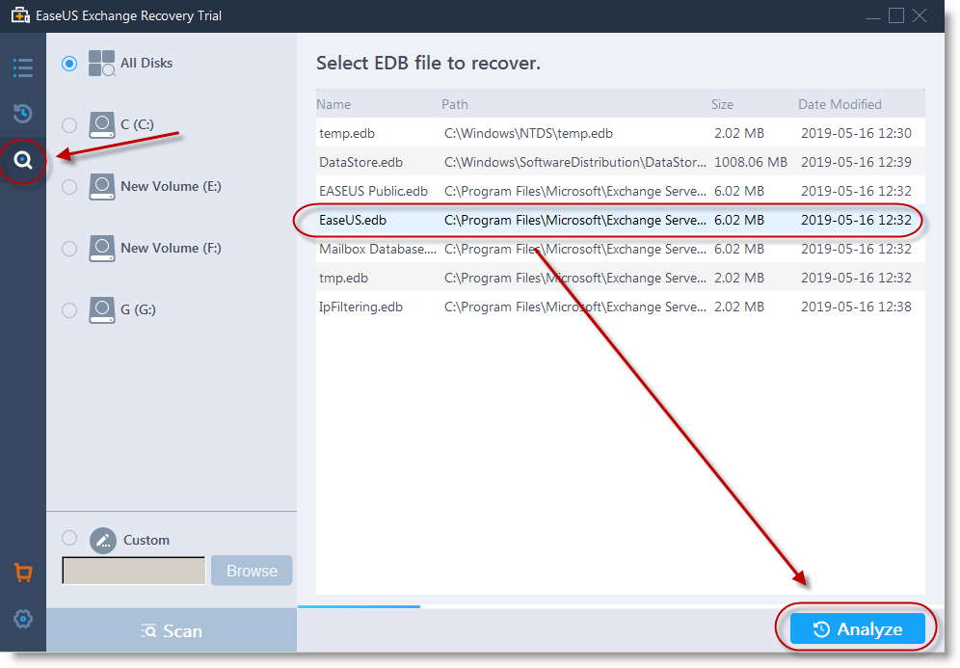Sort by Date Modified column header
Screen dimensions: 960x668
[x=839, y=104]
